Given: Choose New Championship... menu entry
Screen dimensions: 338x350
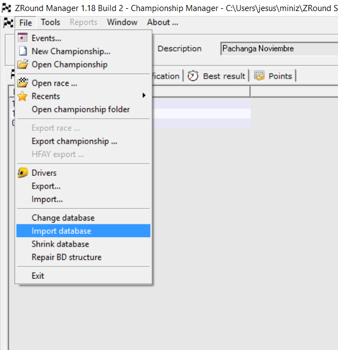Looking at the screenshot, I should coord(83,51).
